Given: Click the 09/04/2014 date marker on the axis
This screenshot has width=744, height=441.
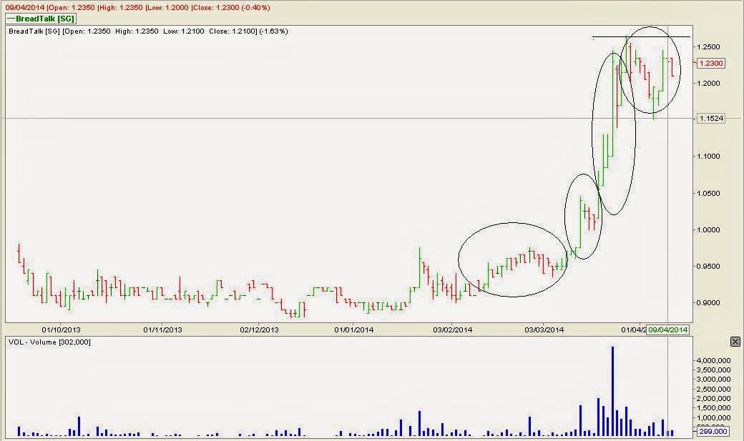Looking at the screenshot, I should pos(667,329).
